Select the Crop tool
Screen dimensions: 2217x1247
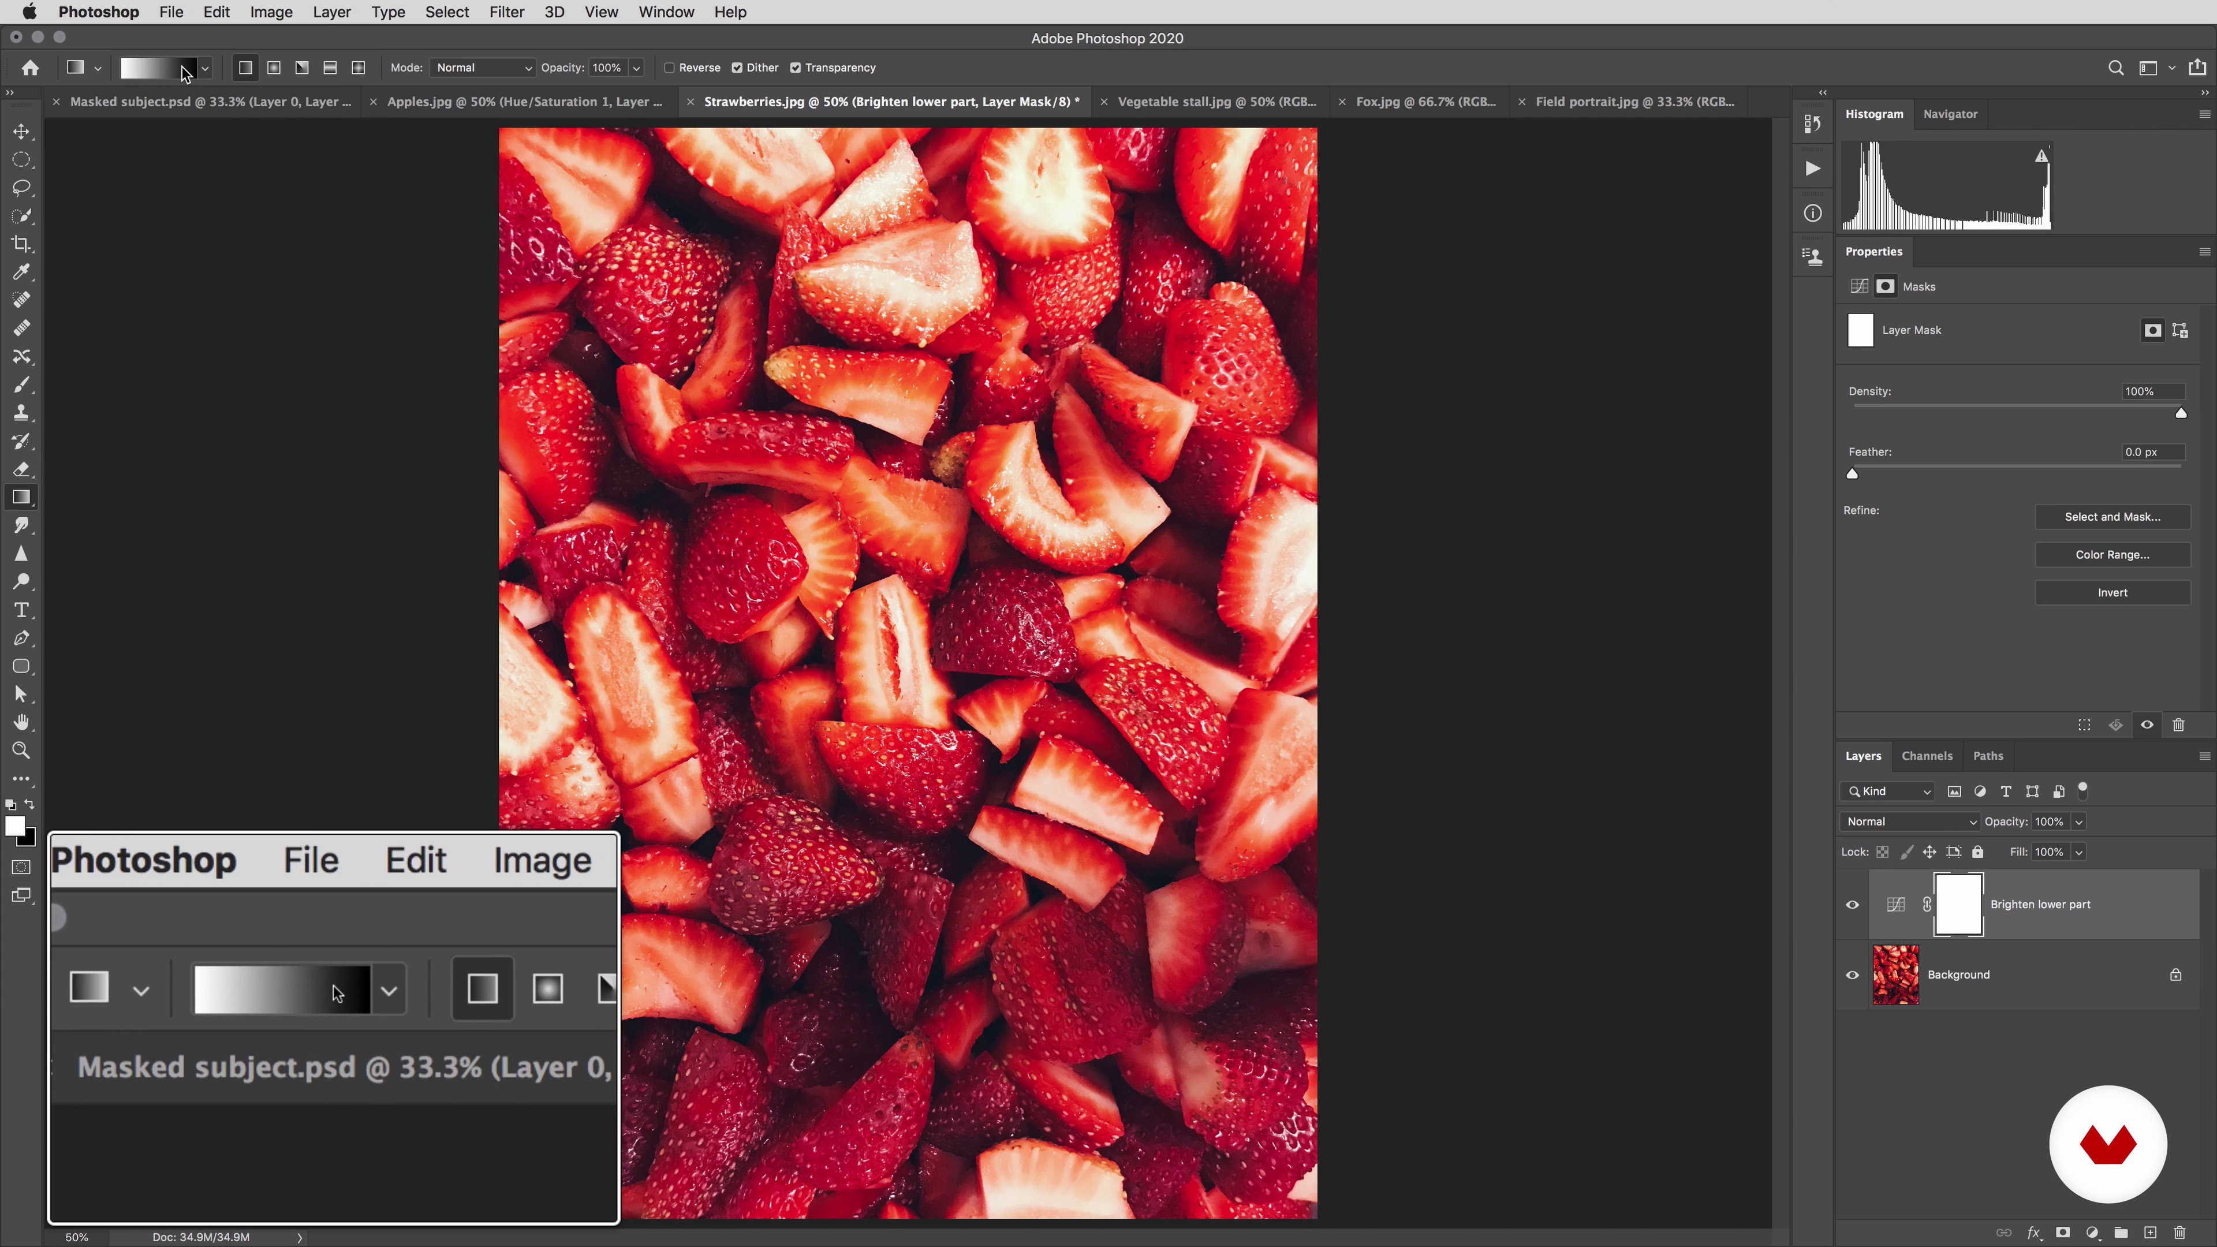click(21, 244)
